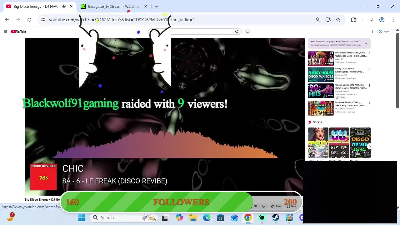Show next Shorts with the arrow
Viewport: 400px width, 225px height.
pyautogui.click(x=370, y=146)
